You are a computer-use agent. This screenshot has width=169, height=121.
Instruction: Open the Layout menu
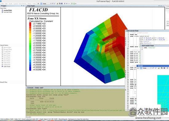click(16, 4)
